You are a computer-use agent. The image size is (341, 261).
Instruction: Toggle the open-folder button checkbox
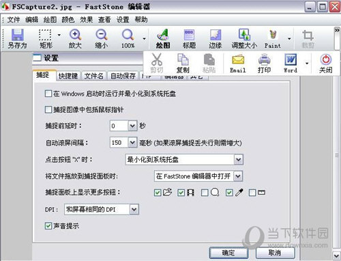(158, 193)
